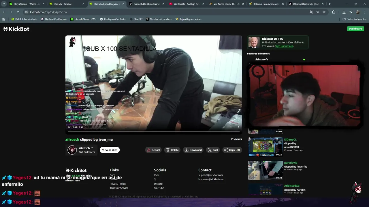Open Discord socials link
This screenshot has width=369, height=207.
(158, 184)
